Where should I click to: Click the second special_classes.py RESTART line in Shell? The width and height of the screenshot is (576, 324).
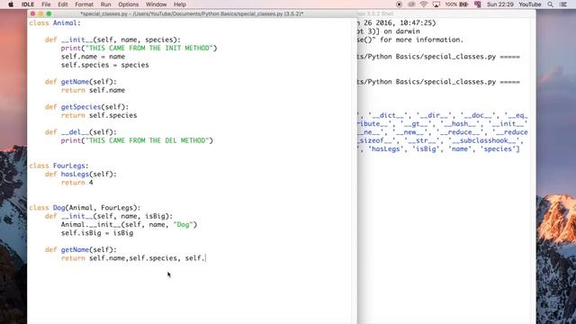pos(438,82)
